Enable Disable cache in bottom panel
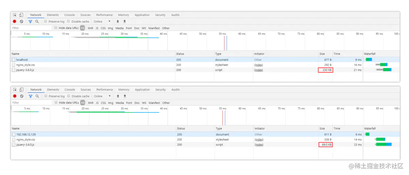 pos(69,96)
